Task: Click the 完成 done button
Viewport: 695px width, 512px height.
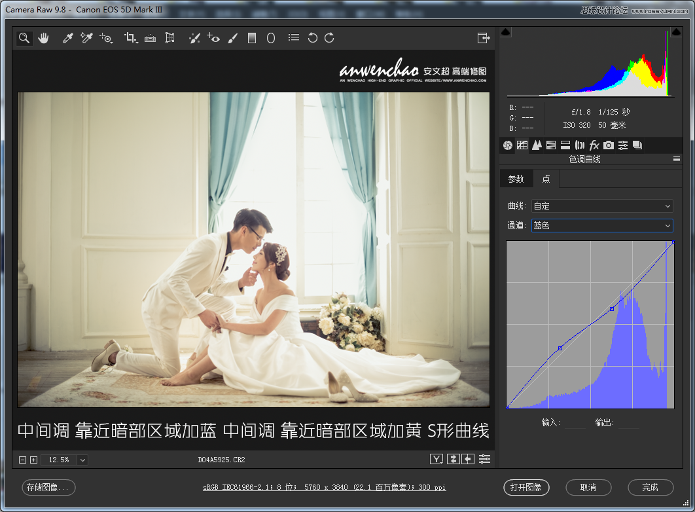Action: pos(650,487)
